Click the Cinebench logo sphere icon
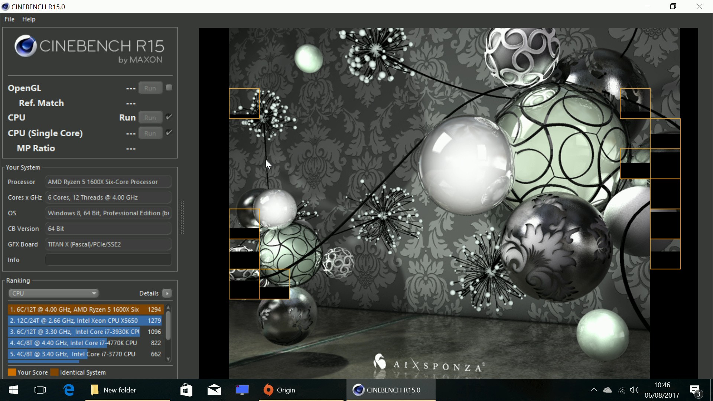 point(25,46)
